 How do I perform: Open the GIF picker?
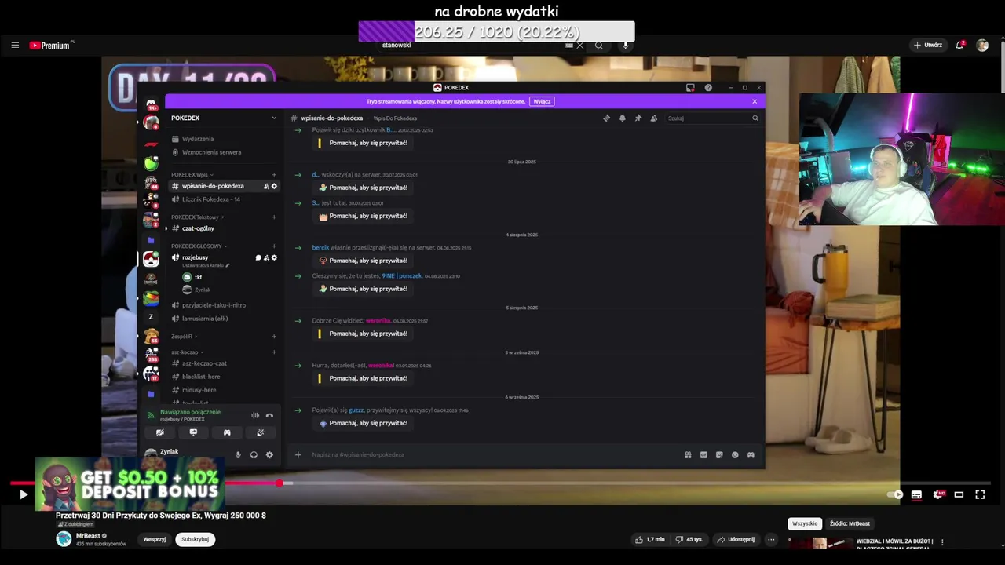[703, 455]
